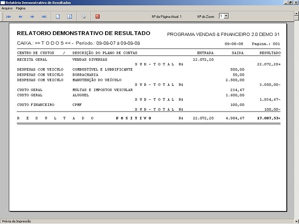Jump to the last page icon
Screen dimensions: 299x224
44,16
